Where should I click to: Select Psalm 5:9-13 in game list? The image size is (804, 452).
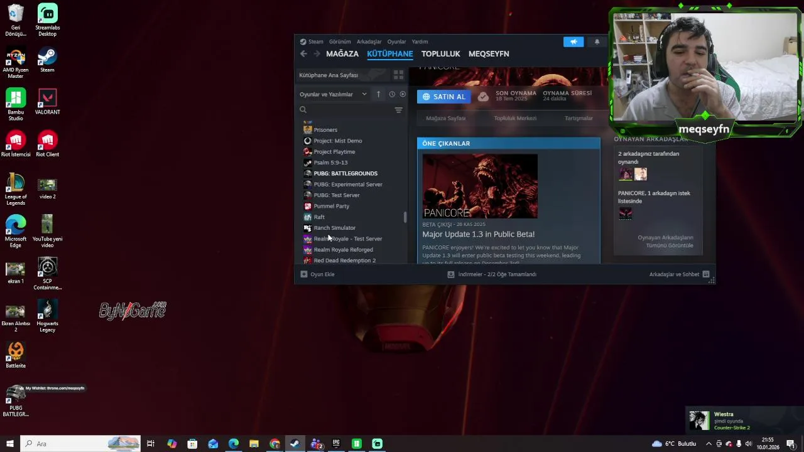(330, 163)
